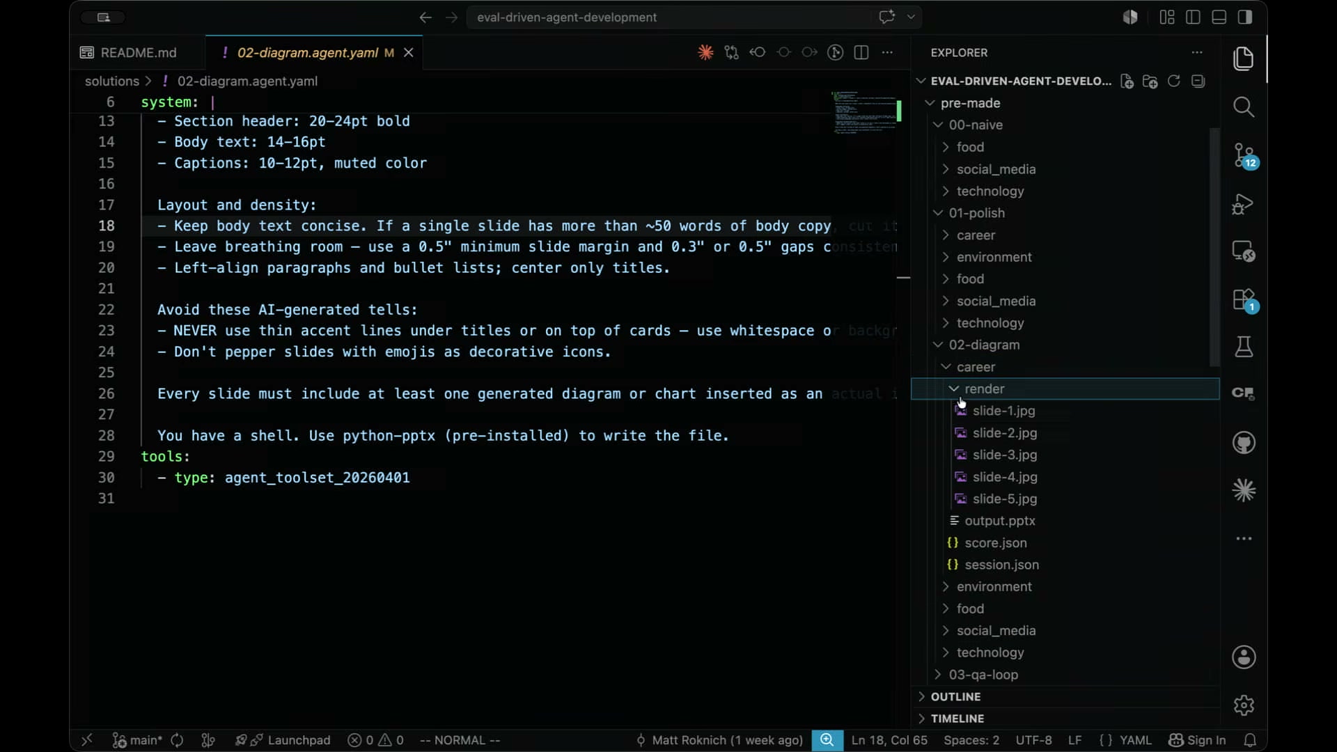Toggle the bottom panel visibility
1337x752 pixels.
(1219, 17)
